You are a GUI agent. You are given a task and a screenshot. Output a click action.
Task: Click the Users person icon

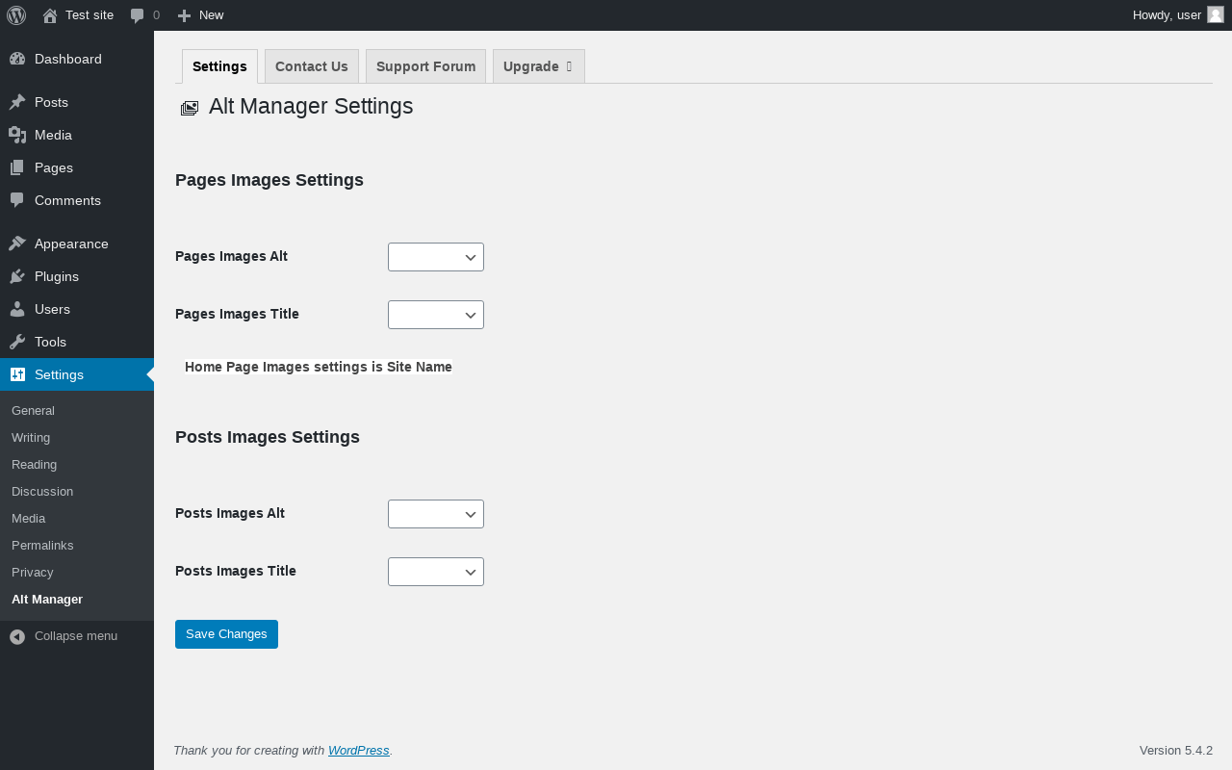[17, 309]
